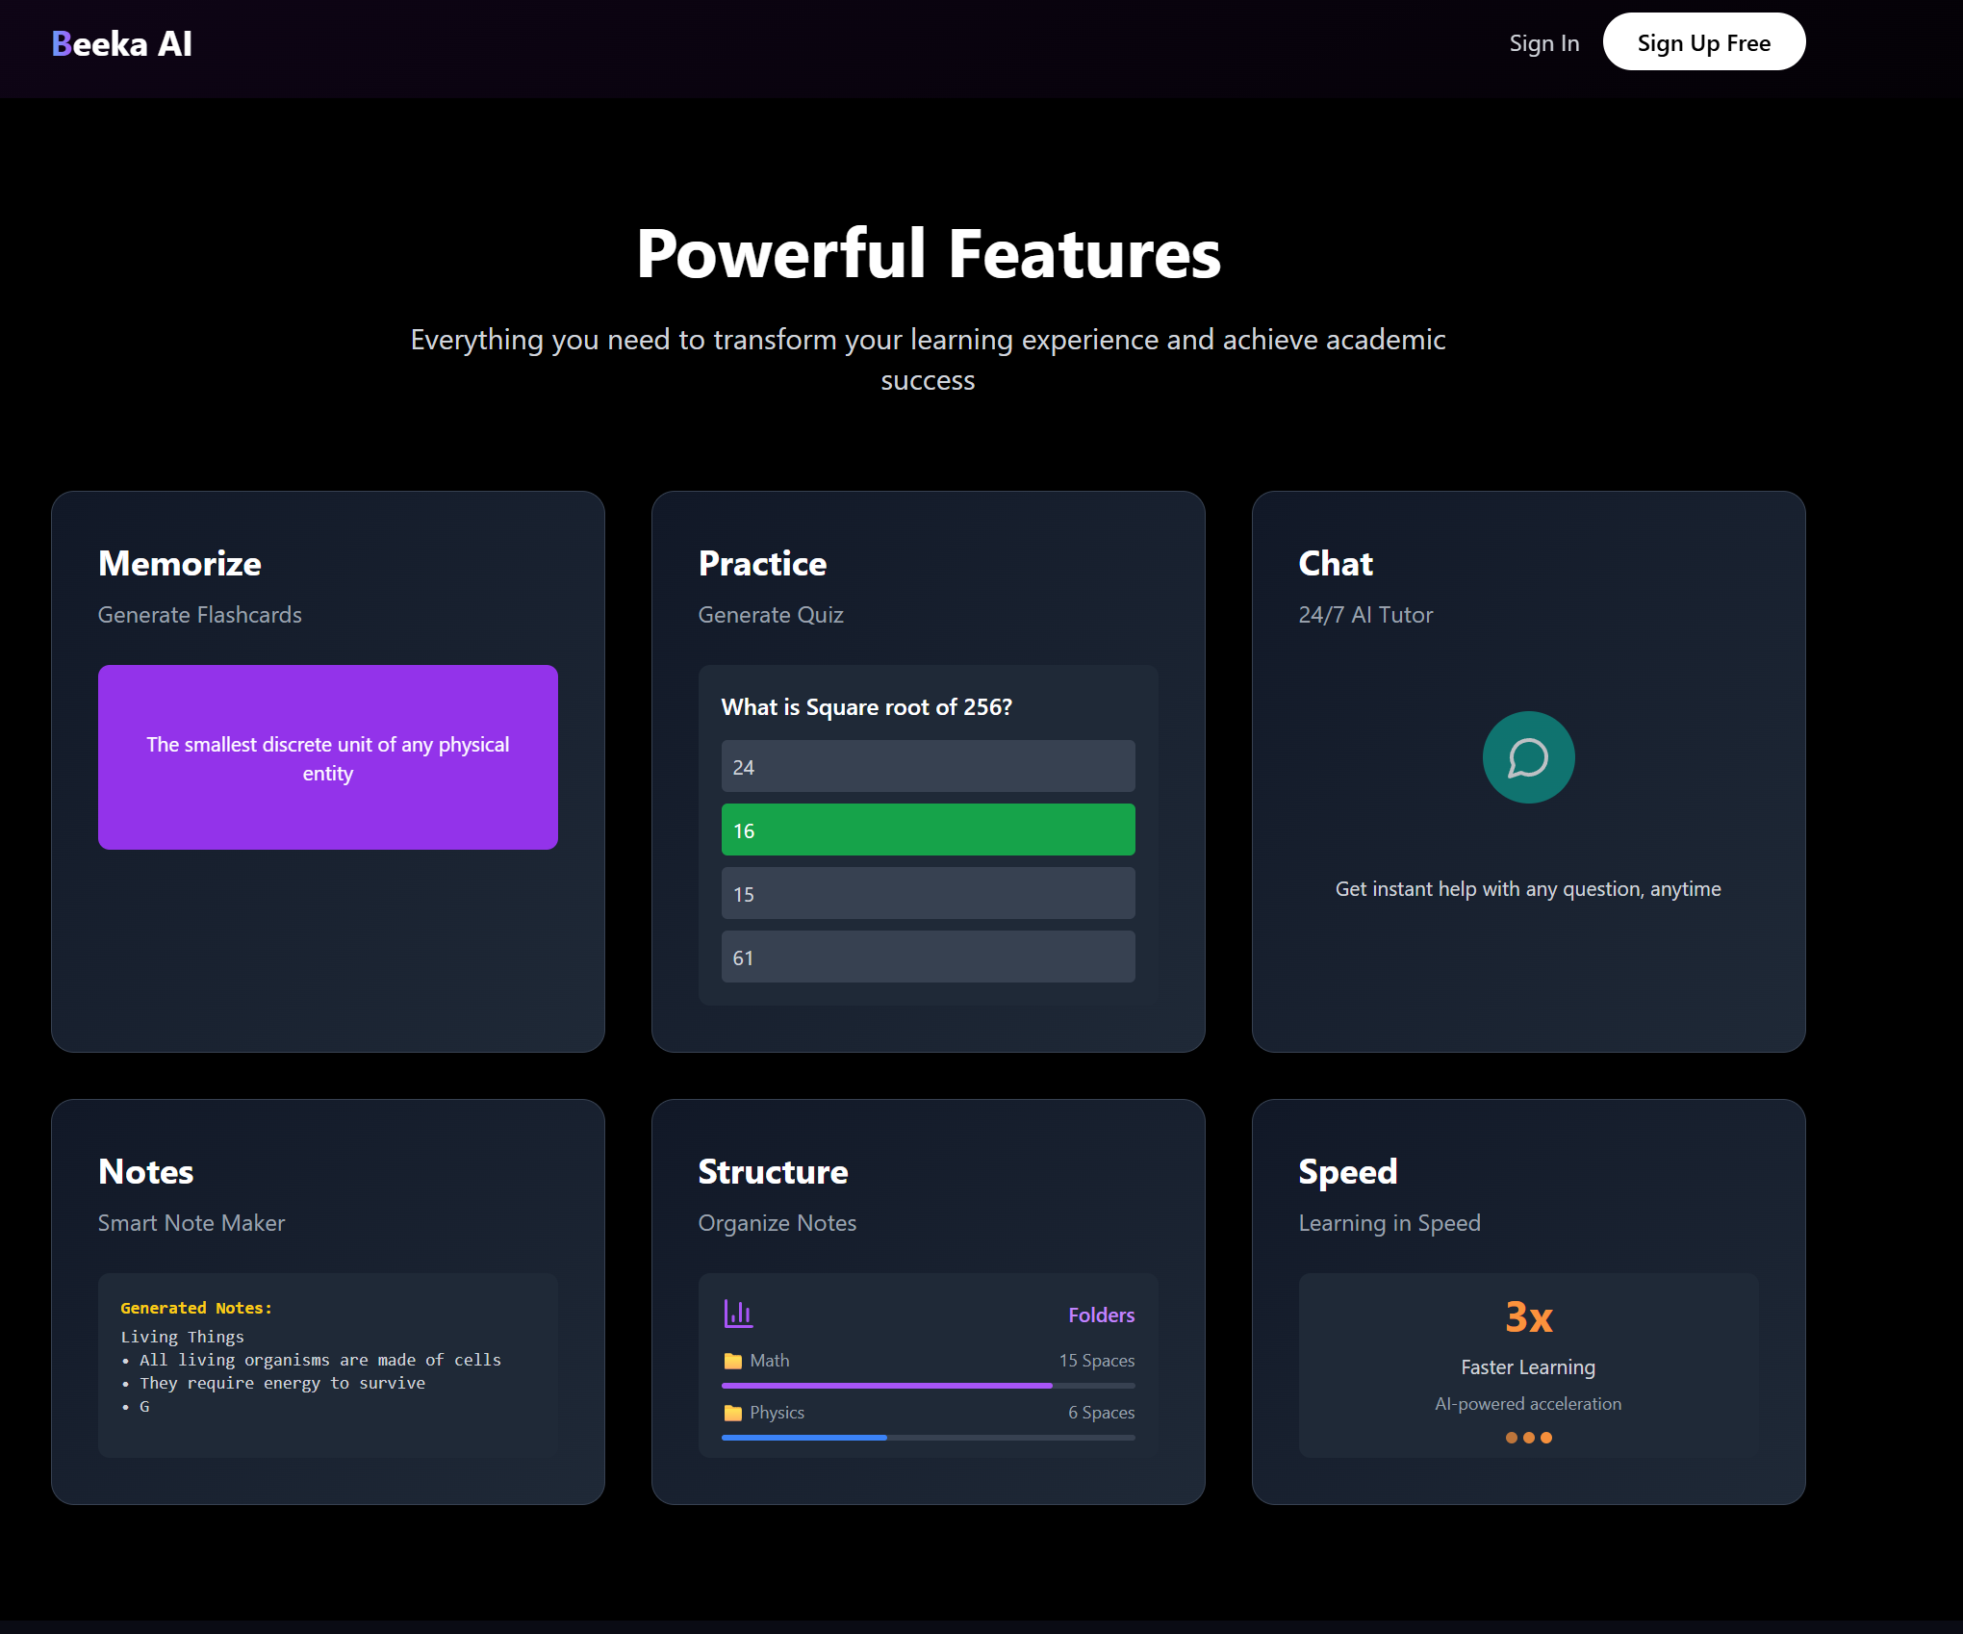The width and height of the screenshot is (1963, 1634).
Task: Click the chat bubble icon
Action: 1528,758
